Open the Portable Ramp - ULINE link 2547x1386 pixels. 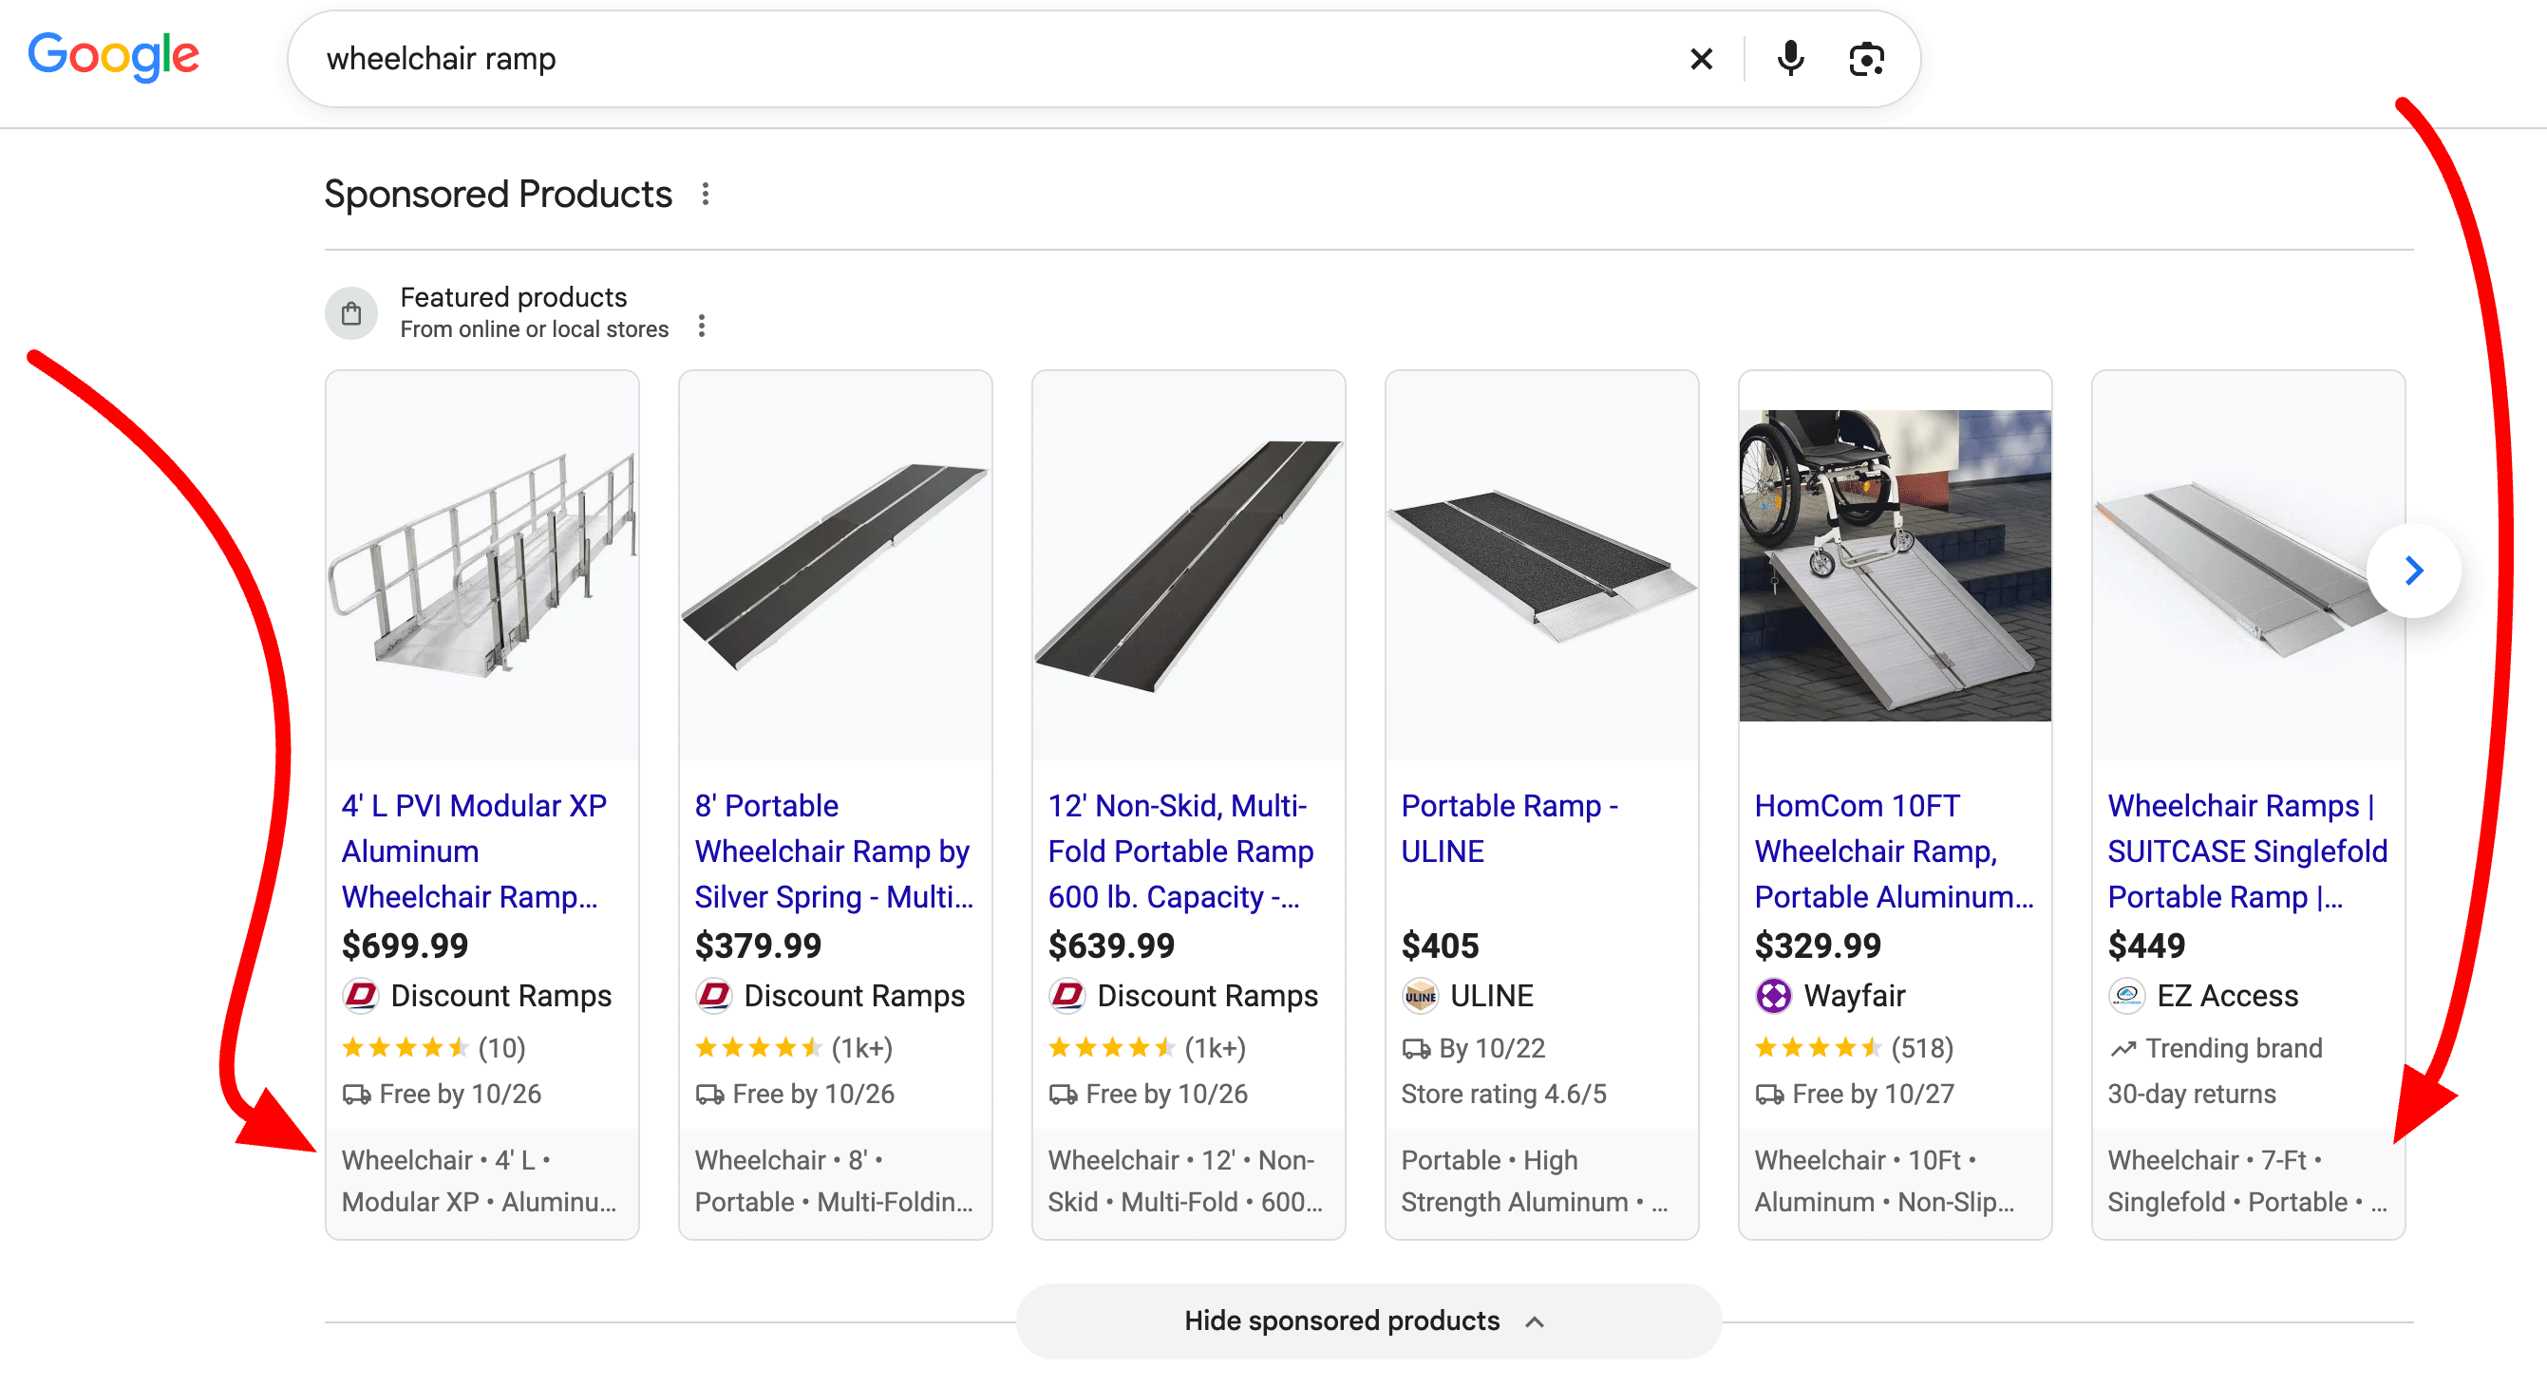tap(1509, 829)
